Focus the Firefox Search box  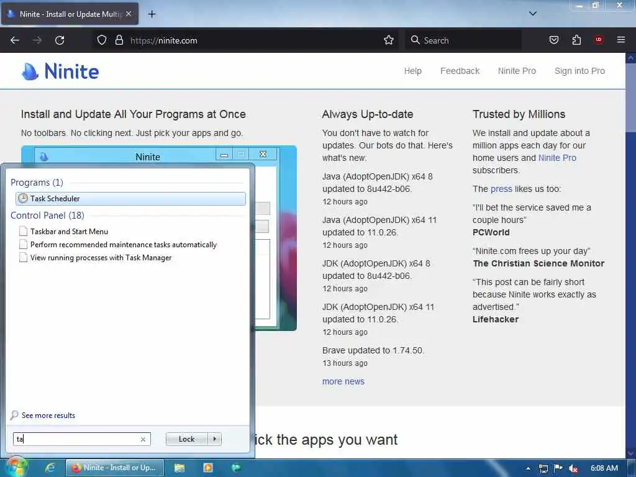(x=463, y=40)
